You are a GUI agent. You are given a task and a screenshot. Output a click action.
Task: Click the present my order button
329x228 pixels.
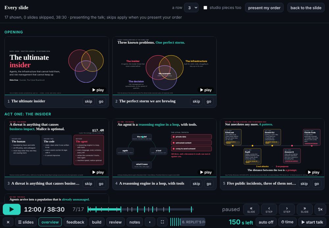point(264,8)
